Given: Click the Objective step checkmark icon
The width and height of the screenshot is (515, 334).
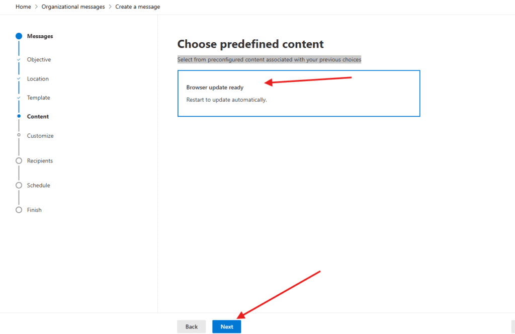Looking at the screenshot, I should 19,59.
